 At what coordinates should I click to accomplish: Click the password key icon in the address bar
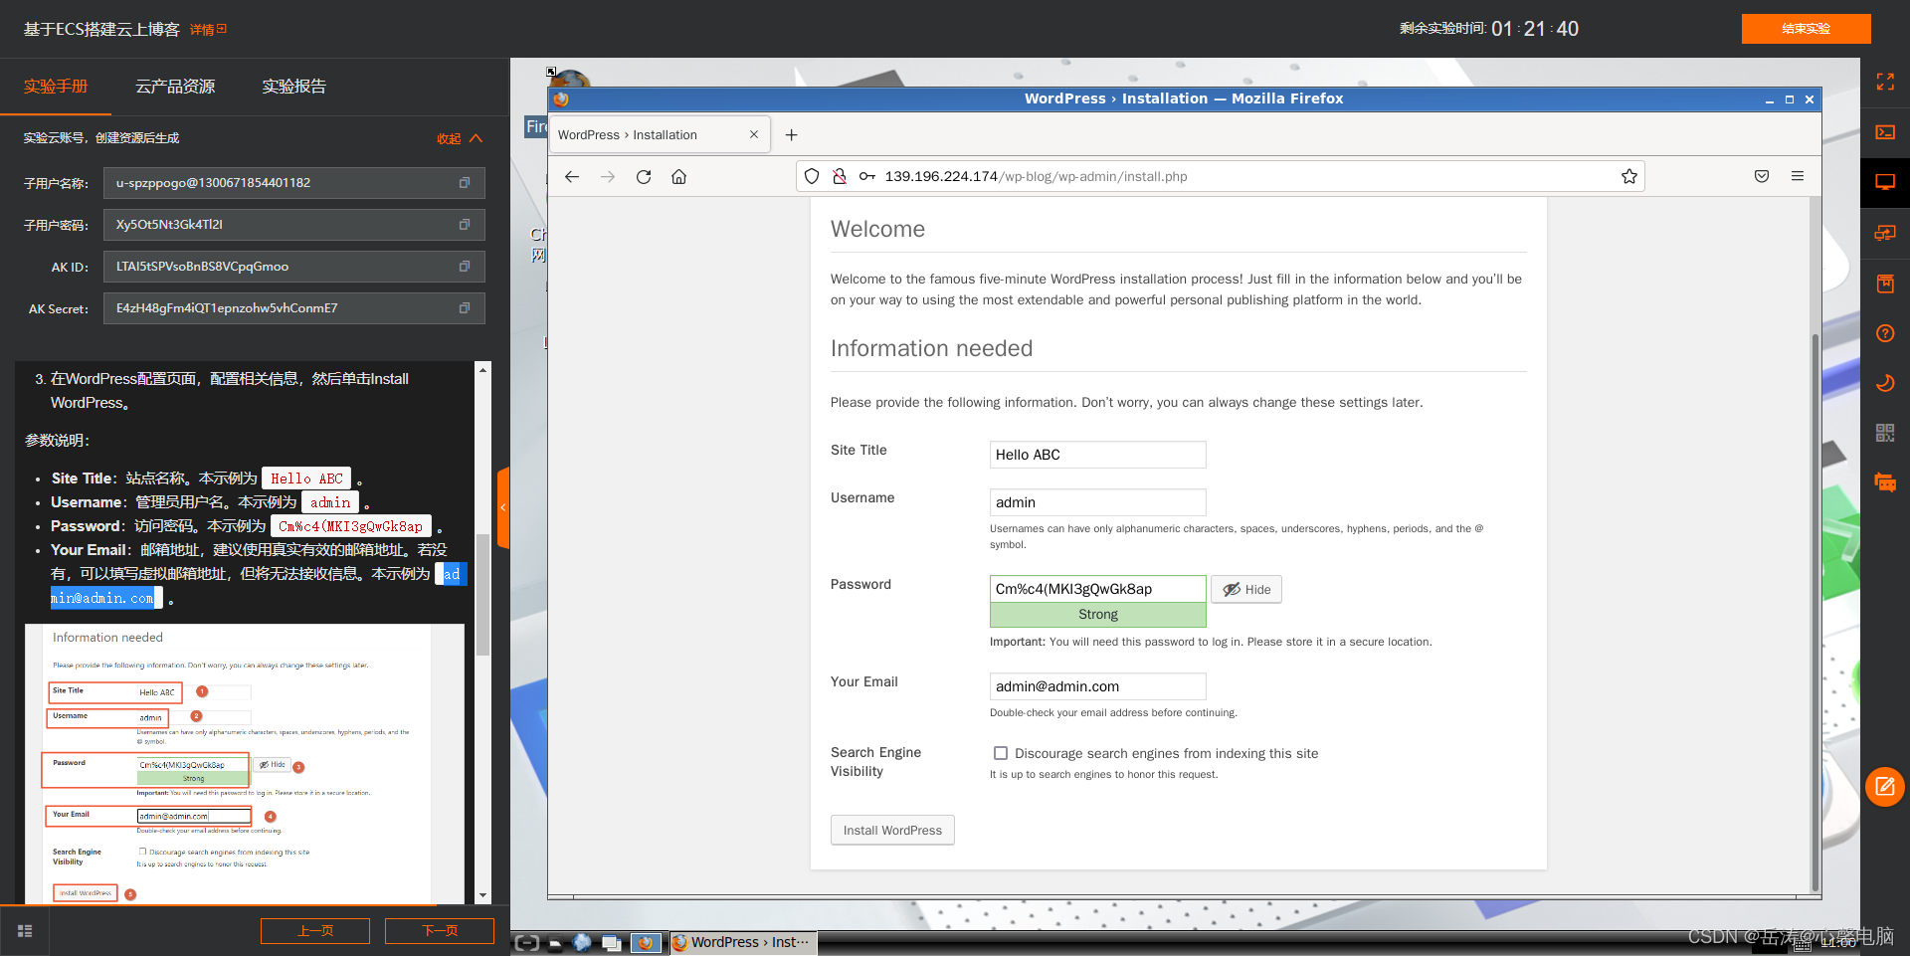tap(867, 177)
